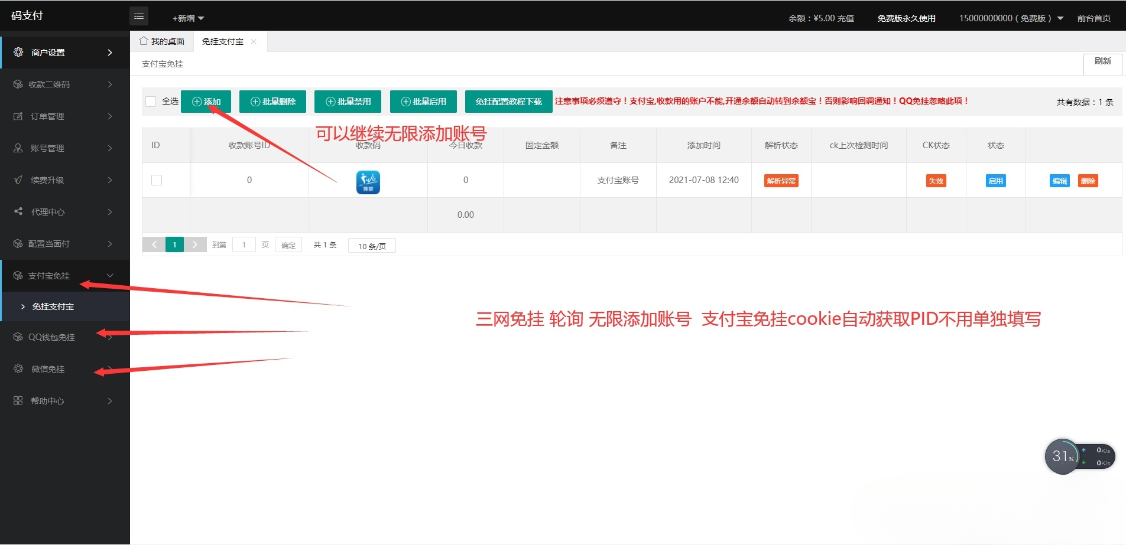Click the 添加 button to add an account
This screenshot has width=1126, height=545.
click(x=206, y=101)
